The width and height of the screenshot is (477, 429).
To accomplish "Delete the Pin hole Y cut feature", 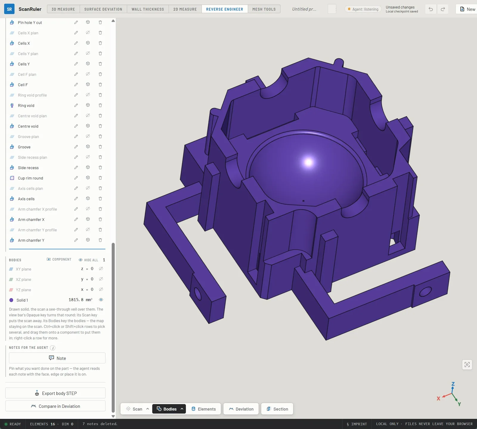I will [x=100, y=22].
